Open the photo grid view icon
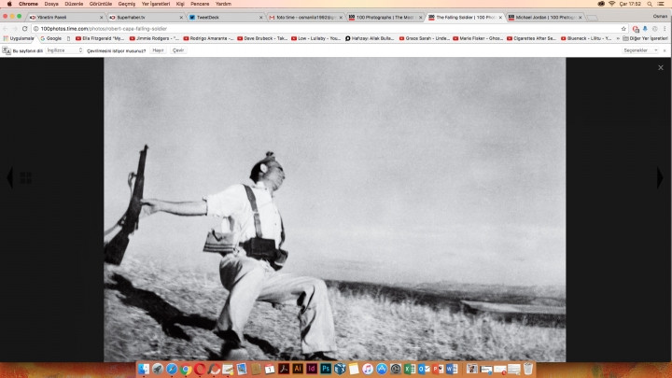 pos(26,177)
